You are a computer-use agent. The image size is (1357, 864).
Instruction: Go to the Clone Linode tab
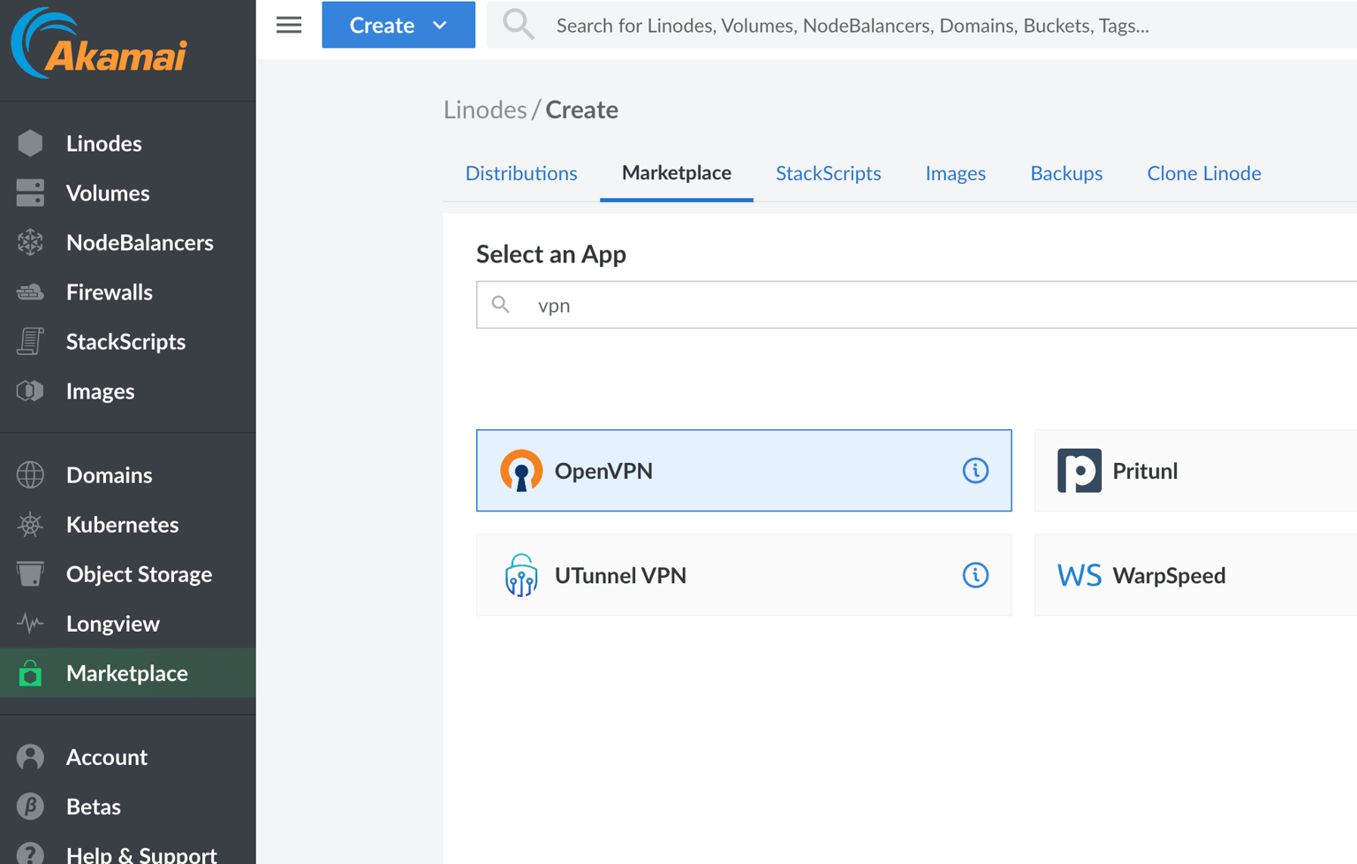tap(1204, 173)
